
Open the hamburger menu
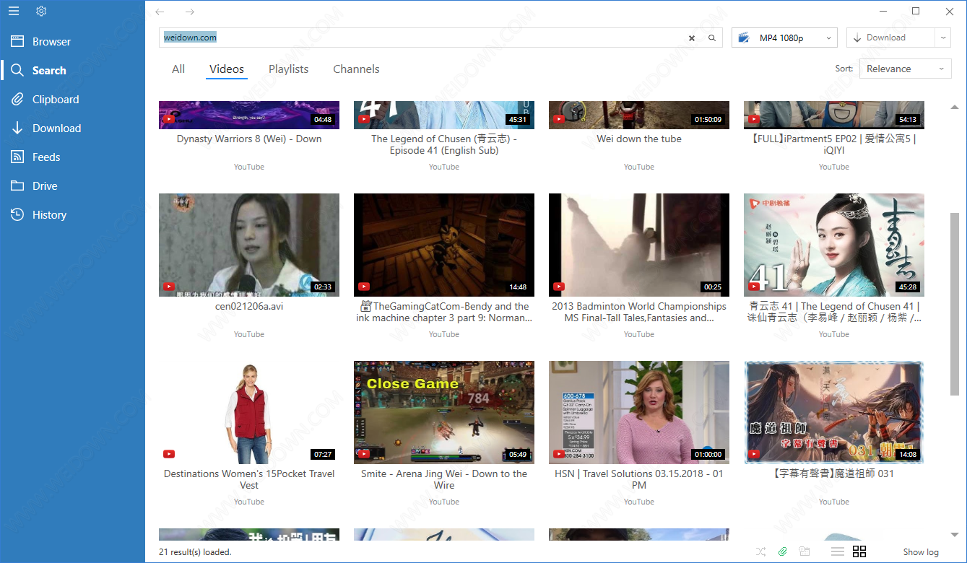point(13,11)
